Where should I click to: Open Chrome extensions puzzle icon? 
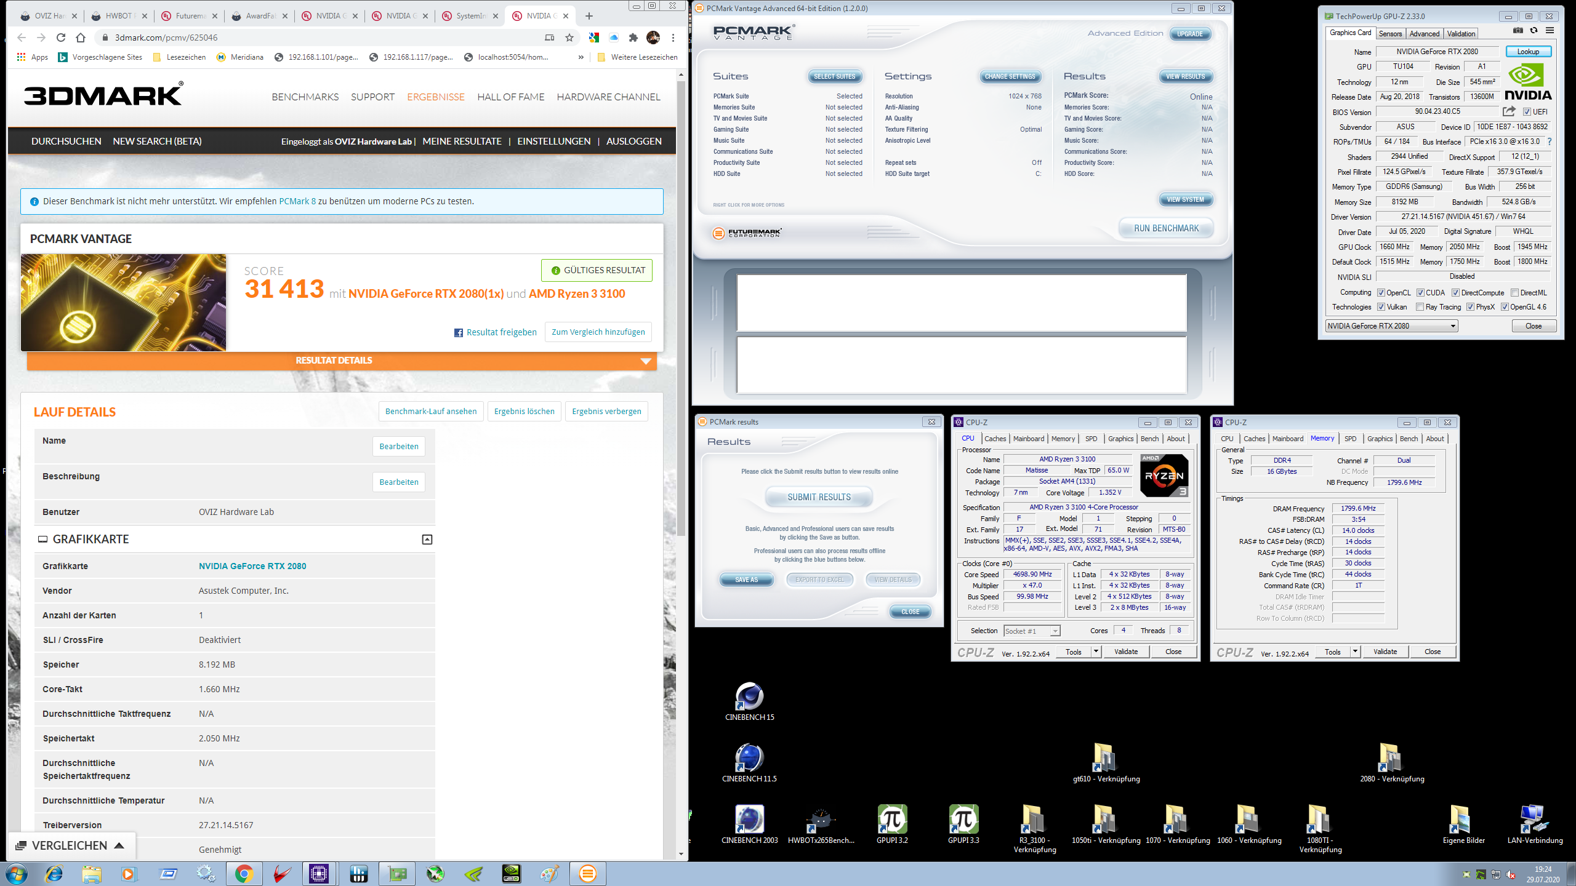point(633,38)
